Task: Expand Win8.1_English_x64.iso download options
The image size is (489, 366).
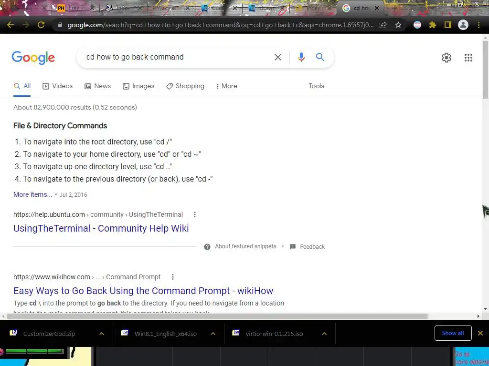Action: [213, 334]
